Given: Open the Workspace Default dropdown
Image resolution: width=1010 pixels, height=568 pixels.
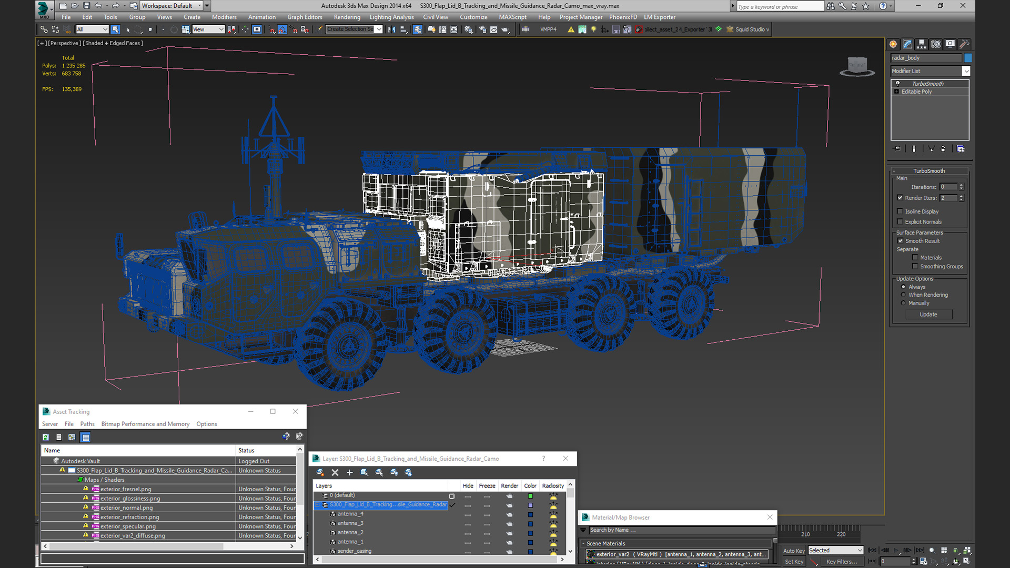Looking at the screenshot, I should pos(171,6).
